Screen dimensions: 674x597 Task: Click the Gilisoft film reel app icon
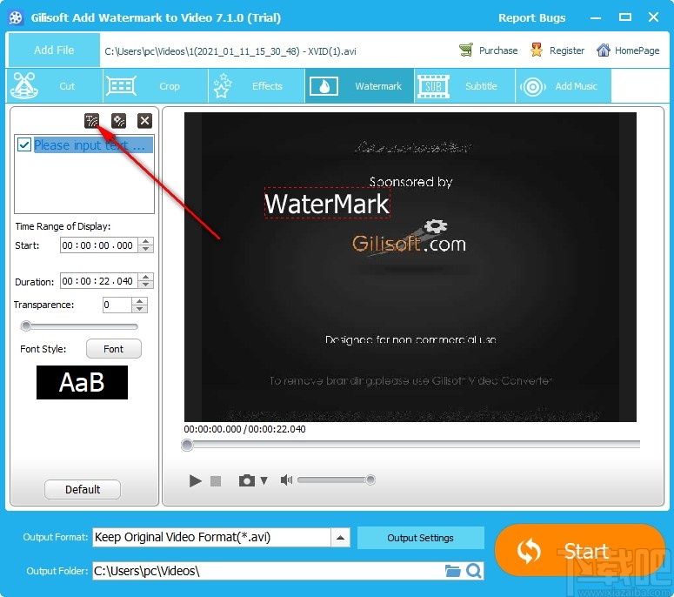click(x=16, y=17)
